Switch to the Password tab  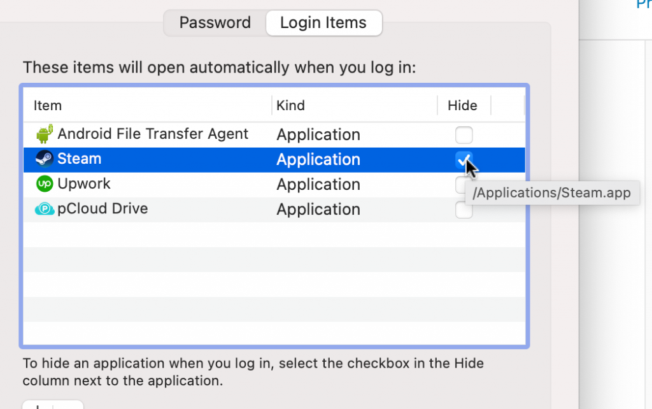215,23
